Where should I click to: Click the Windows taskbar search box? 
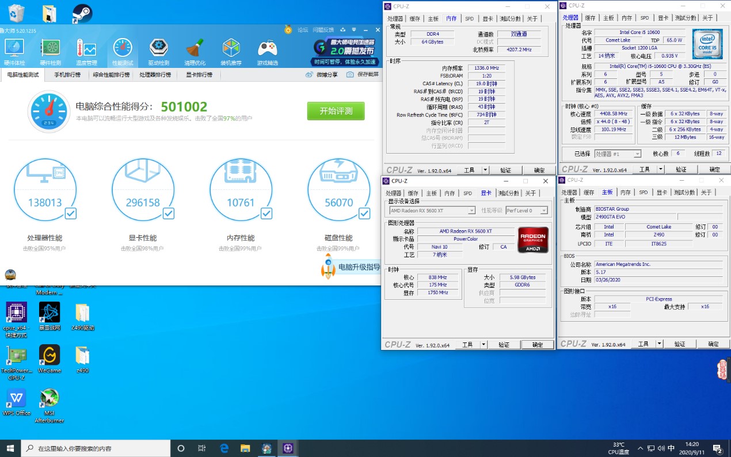(96, 448)
